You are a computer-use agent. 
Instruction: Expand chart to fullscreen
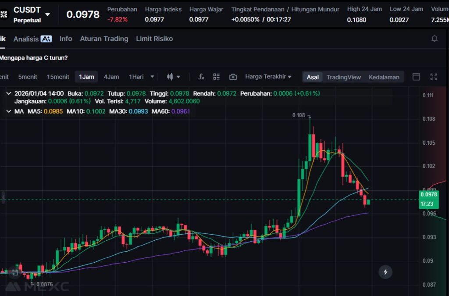click(x=434, y=77)
